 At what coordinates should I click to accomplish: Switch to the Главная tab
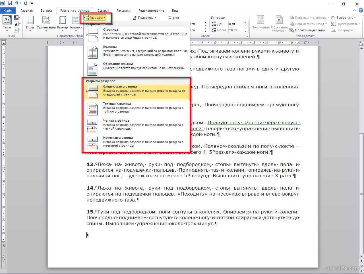(x=27, y=11)
